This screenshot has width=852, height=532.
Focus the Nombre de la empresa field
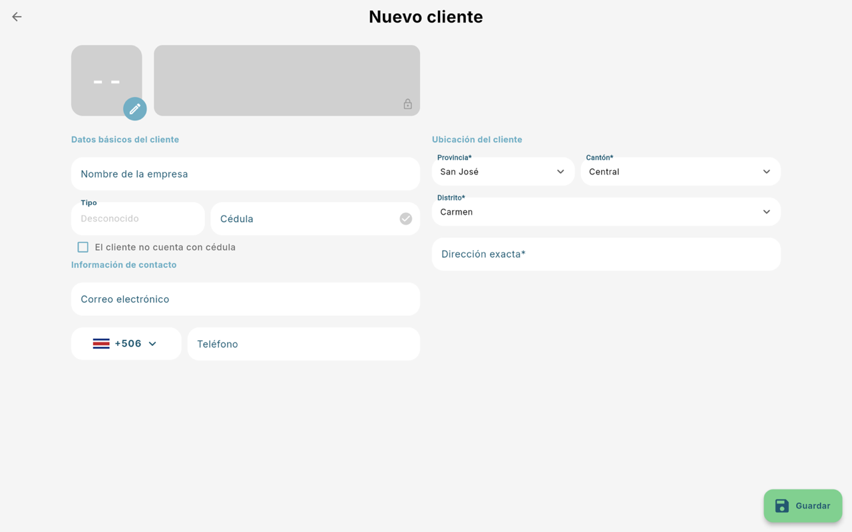click(x=246, y=174)
